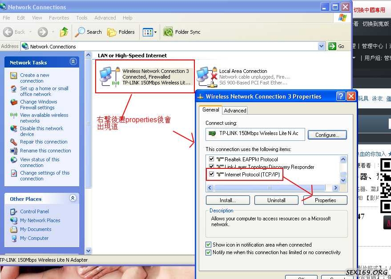The width and height of the screenshot is (391, 279).
Task: Click Change settings of this connection icon
Action: [14, 173]
